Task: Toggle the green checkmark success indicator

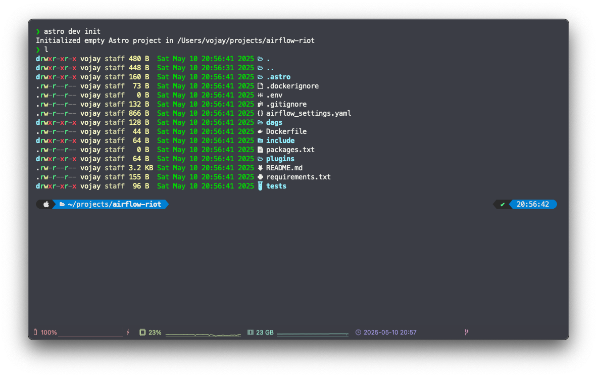Action: (502, 204)
